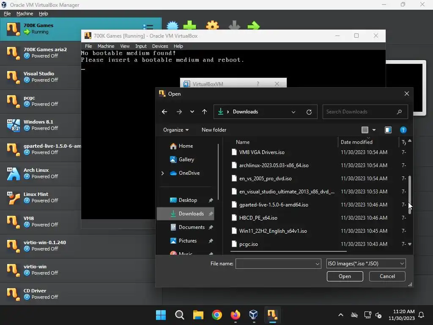Go forward in the Open dialog
The image size is (433, 325).
pos(179,112)
